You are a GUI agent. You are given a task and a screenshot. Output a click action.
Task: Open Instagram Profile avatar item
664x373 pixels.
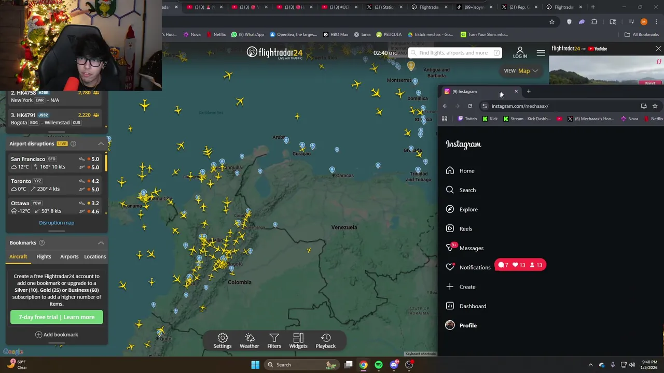tap(461, 325)
